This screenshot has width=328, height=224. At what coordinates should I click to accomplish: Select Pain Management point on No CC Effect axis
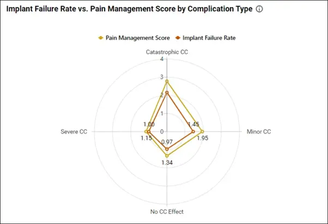167,156
